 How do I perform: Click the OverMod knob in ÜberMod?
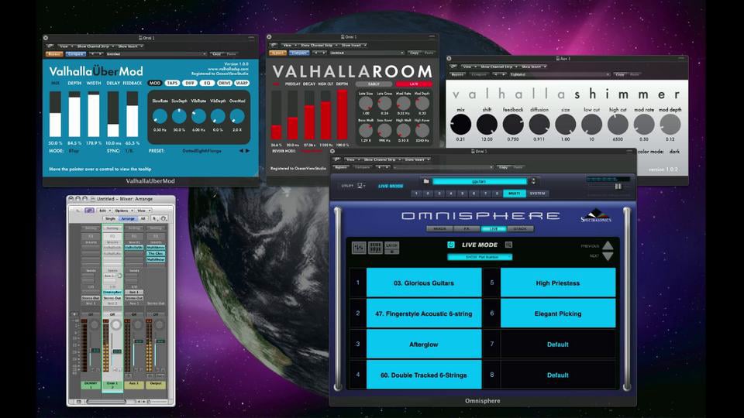coord(237,116)
